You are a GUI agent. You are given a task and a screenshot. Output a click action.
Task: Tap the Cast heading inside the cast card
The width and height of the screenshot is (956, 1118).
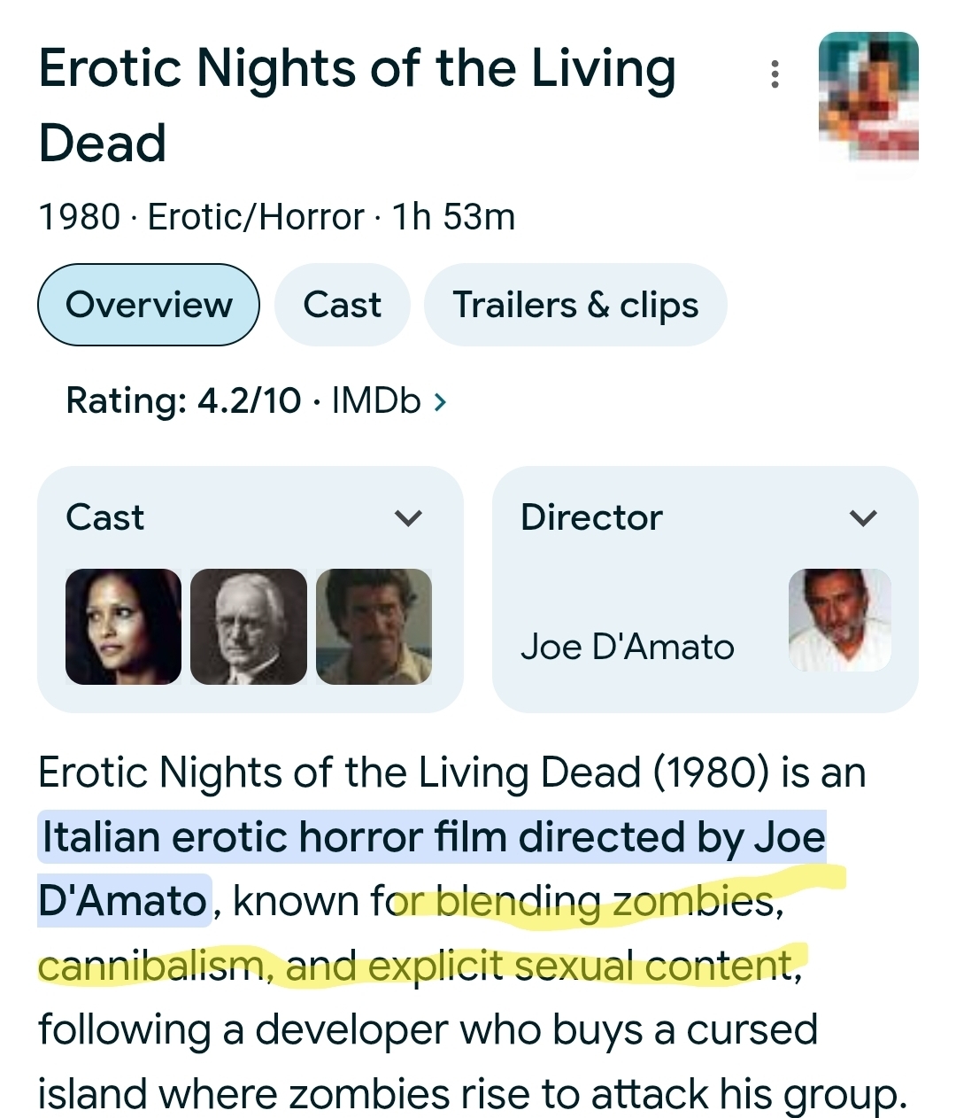coord(104,517)
